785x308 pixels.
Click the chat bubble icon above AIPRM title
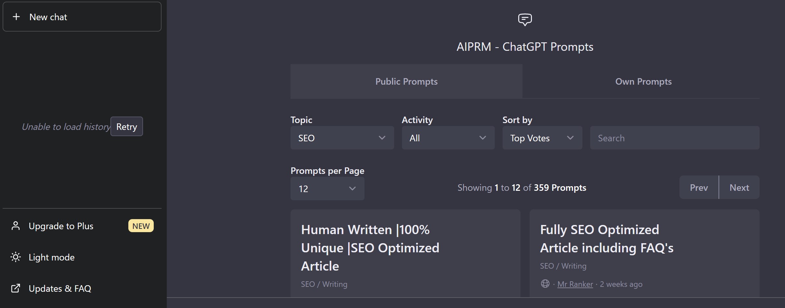525,20
